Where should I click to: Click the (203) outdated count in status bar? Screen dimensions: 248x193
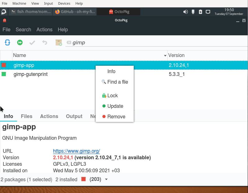point(95,179)
